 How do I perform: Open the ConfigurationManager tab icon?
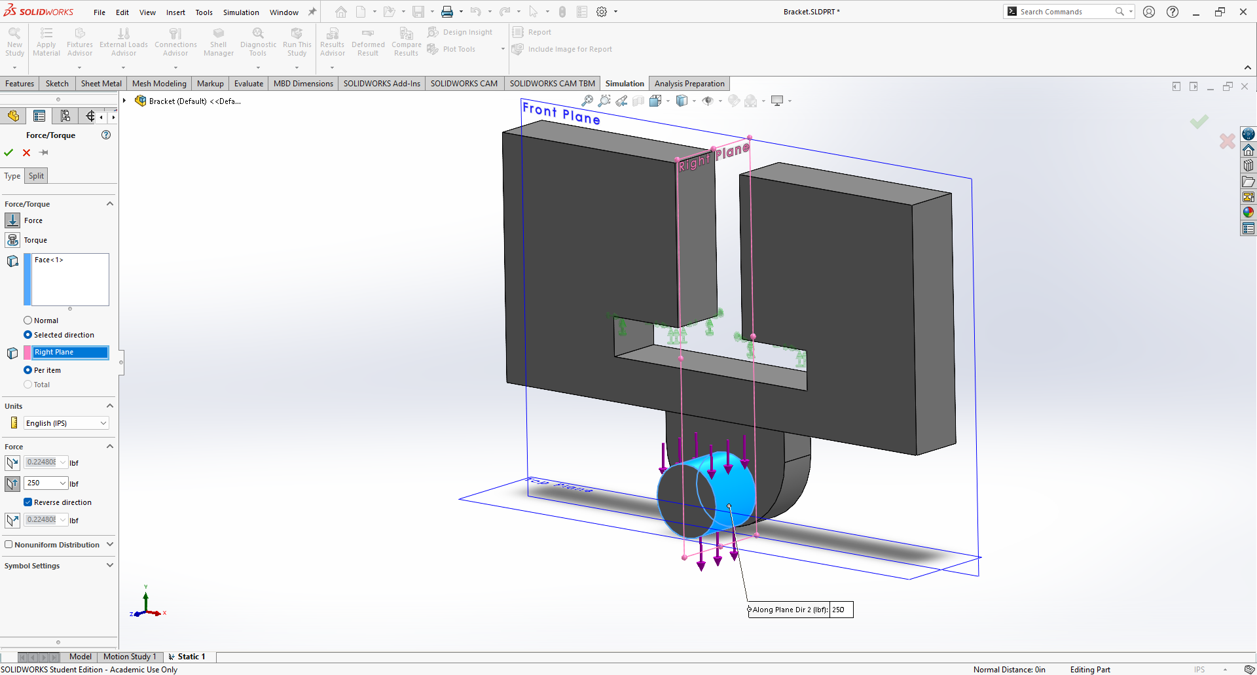click(x=65, y=116)
